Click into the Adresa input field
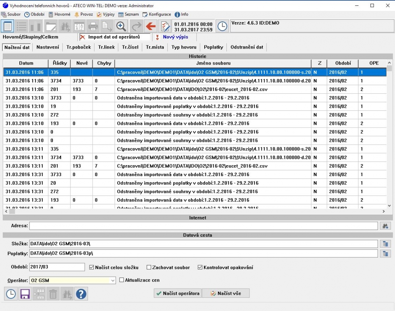 coord(204,226)
